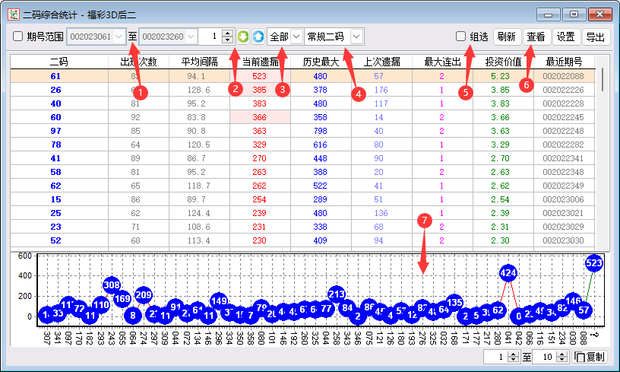
Task: Click the 523 chart bubble
Action: point(594,262)
